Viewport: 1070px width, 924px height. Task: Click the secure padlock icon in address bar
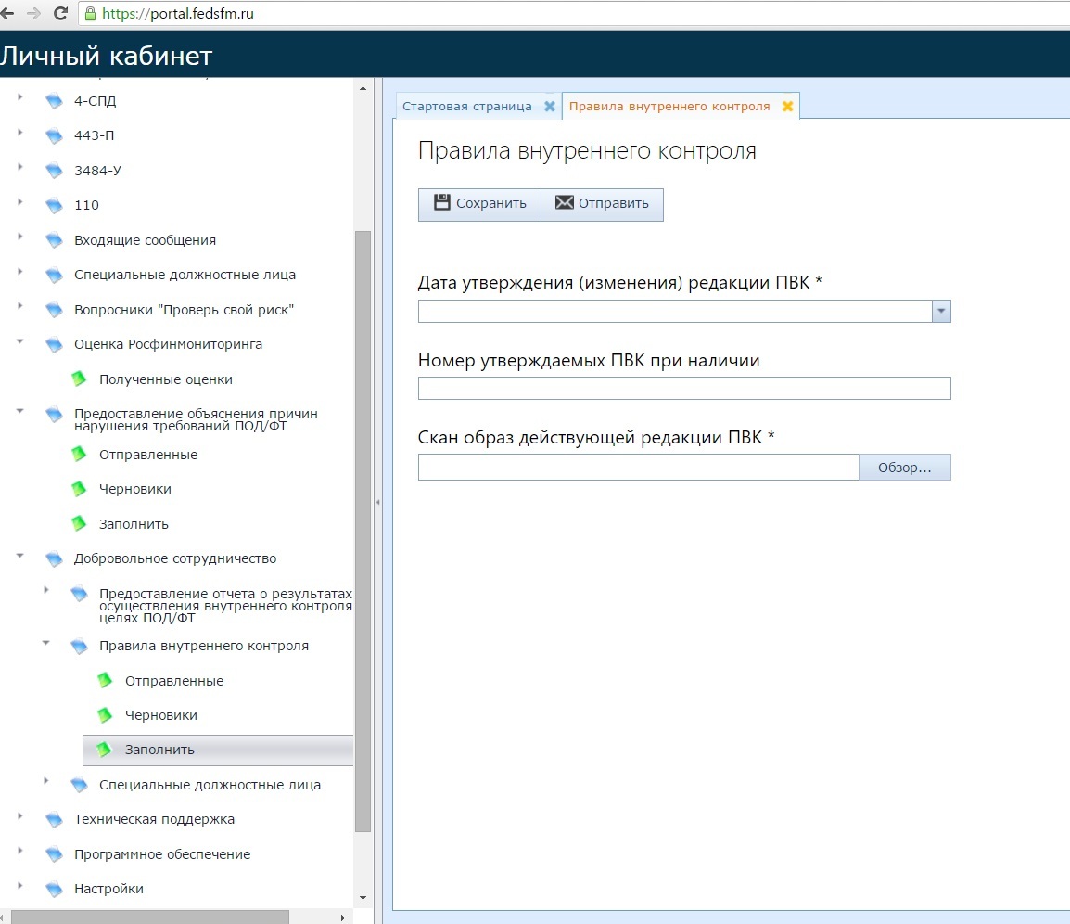pos(89,13)
